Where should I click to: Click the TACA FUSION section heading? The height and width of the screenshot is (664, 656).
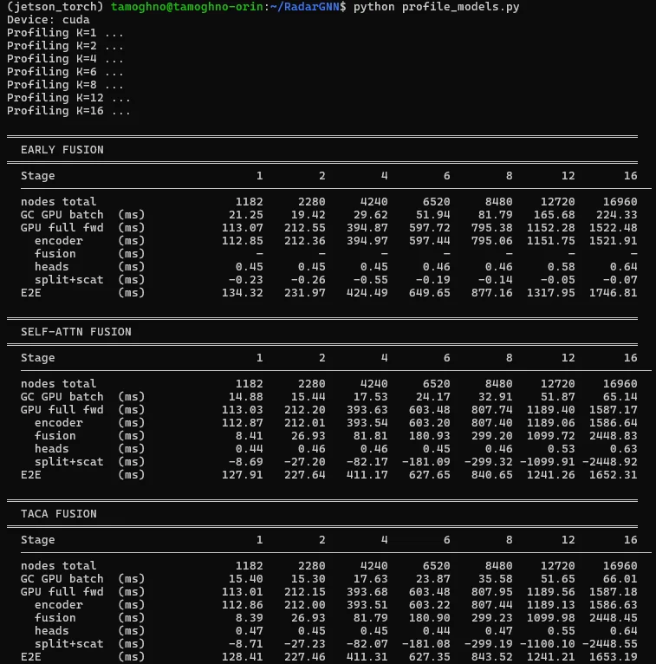pyautogui.click(x=58, y=514)
